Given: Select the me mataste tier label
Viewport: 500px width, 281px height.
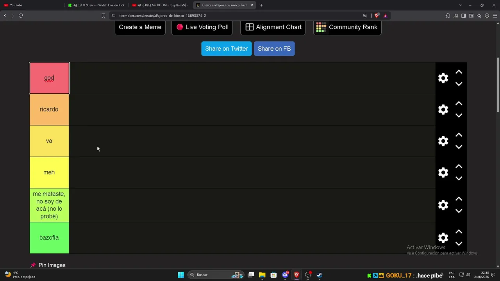Looking at the screenshot, I should pyautogui.click(x=49, y=205).
